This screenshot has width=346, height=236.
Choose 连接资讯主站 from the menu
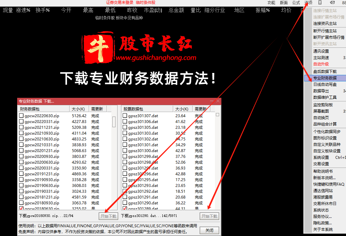click(x=325, y=23)
